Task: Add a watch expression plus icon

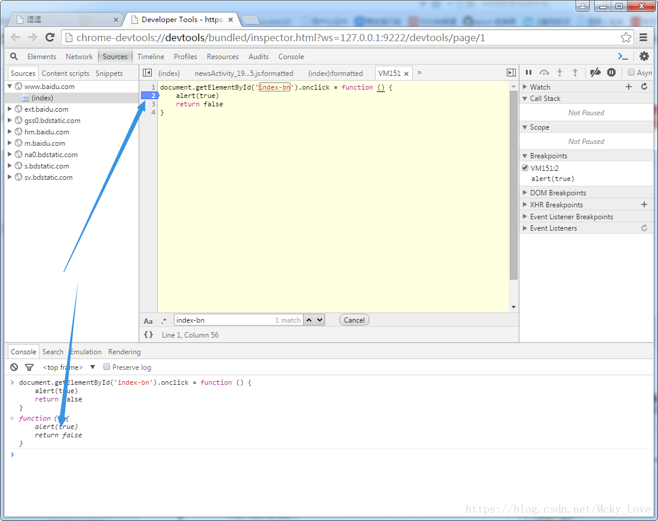Action: click(x=629, y=87)
